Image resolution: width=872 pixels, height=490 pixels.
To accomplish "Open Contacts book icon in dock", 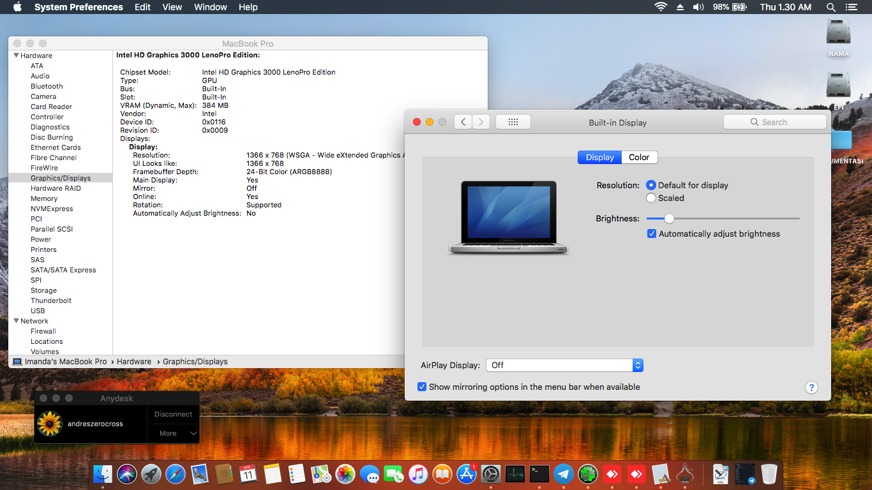I will pos(223,474).
